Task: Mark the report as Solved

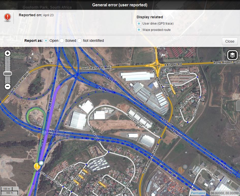Action: tap(62, 41)
